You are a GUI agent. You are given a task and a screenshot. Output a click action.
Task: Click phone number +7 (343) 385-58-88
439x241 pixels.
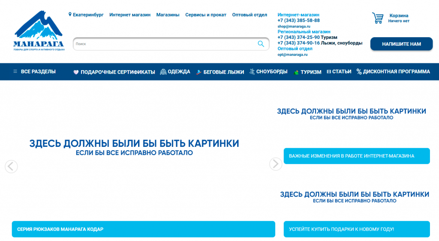click(298, 21)
